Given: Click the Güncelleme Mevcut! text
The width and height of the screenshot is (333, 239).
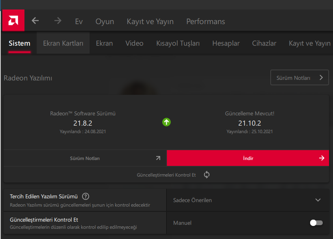Looking at the screenshot, I should point(249,113).
